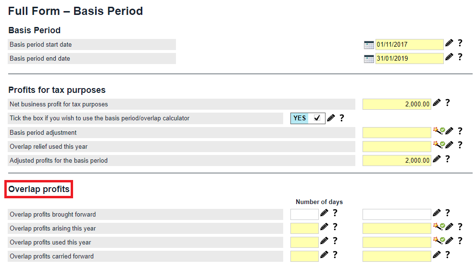Open the calendar picker for basis period end date
Viewport: 476px width, 270px height.
tap(369, 59)
